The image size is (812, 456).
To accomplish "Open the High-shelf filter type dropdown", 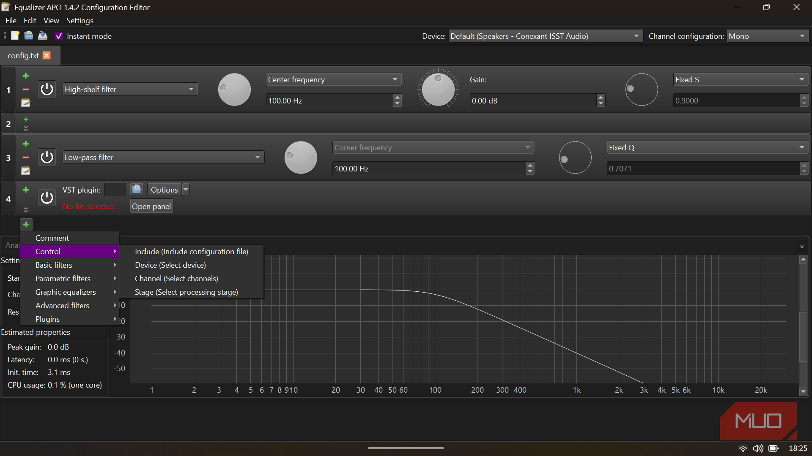I will pos(130,90).
